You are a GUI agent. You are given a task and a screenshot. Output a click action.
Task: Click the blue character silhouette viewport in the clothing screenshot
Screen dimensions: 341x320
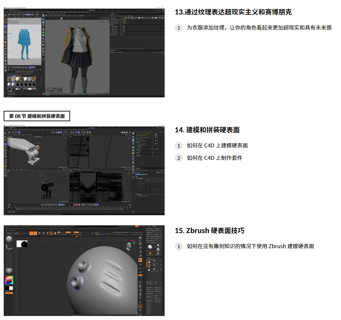coord(24,41)
